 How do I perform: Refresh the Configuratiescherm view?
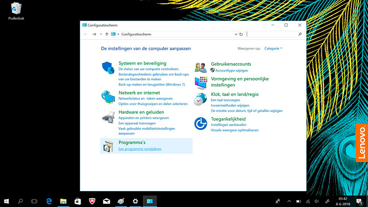pos(241,34)
